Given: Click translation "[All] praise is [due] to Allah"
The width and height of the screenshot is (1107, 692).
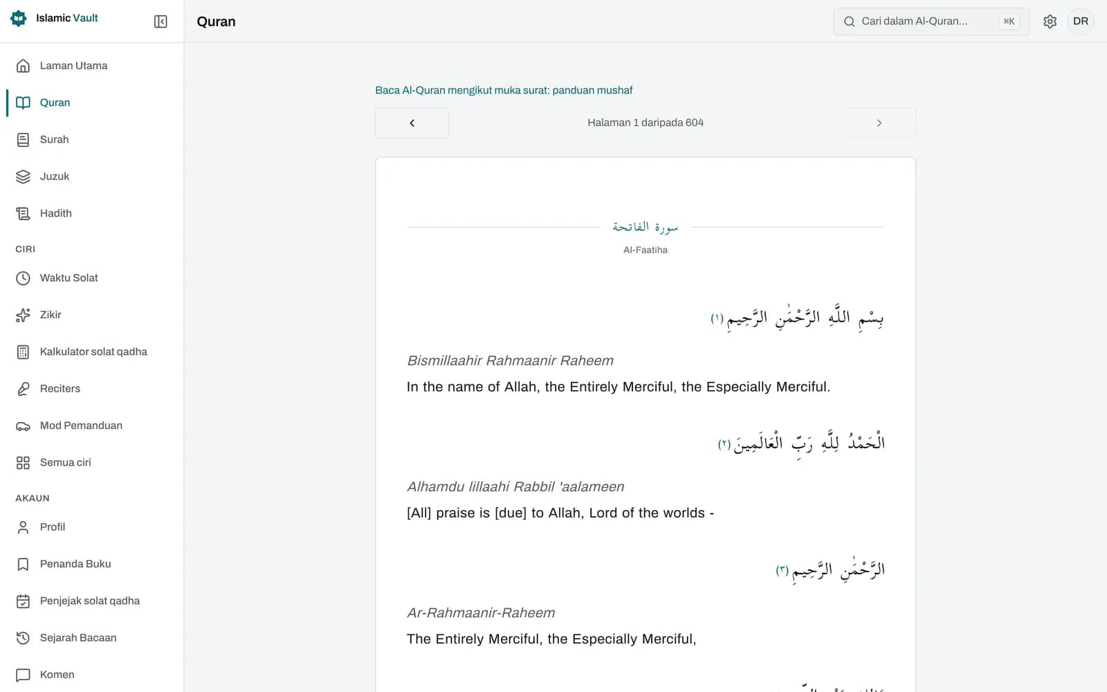Looking at the screenshot, I should tap(560, 513).
